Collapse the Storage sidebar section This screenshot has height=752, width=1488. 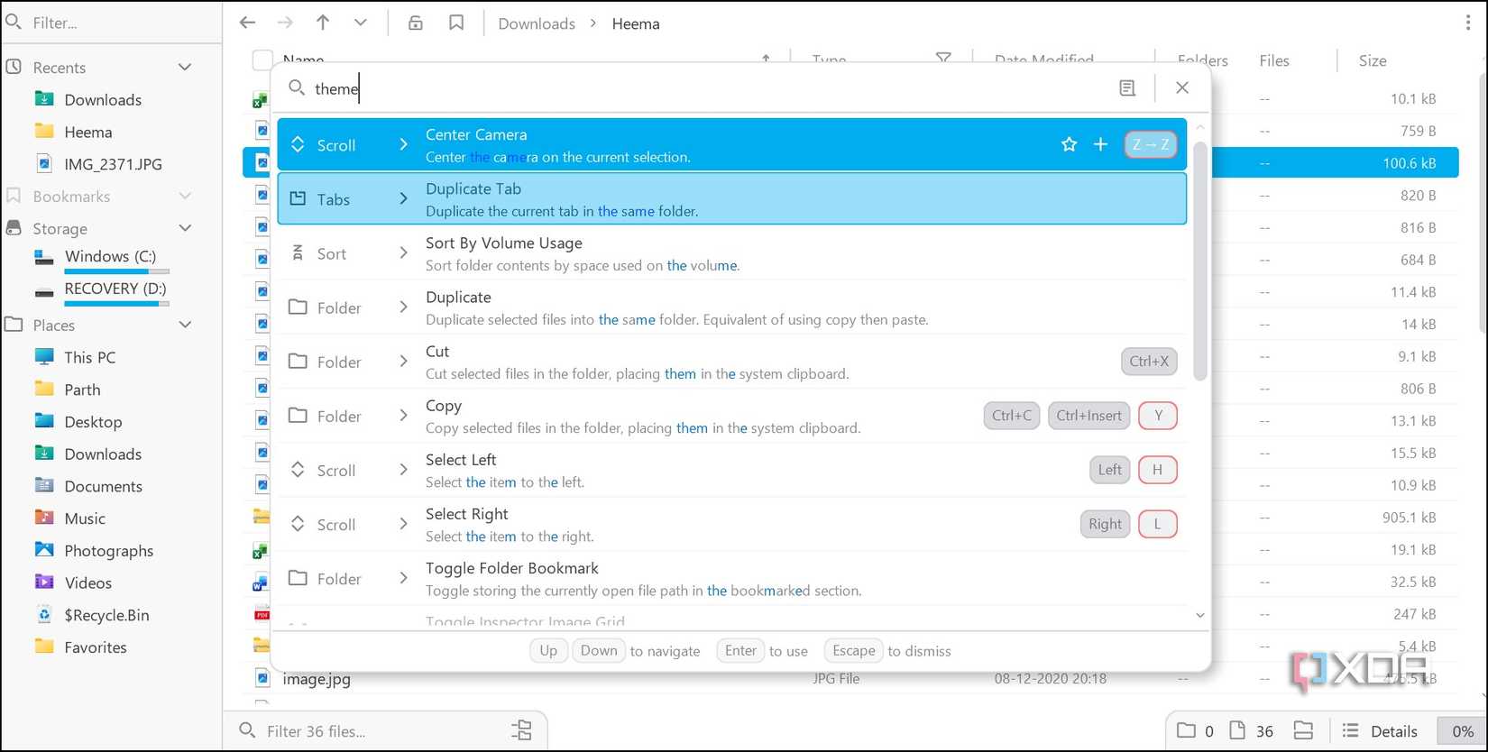(x=185, y=228)
